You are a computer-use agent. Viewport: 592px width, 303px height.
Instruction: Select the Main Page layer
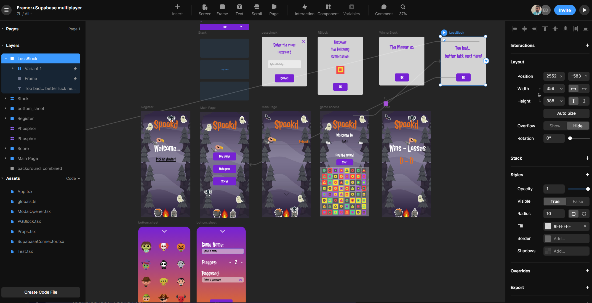pyautogui.click(x=28, y=159)
